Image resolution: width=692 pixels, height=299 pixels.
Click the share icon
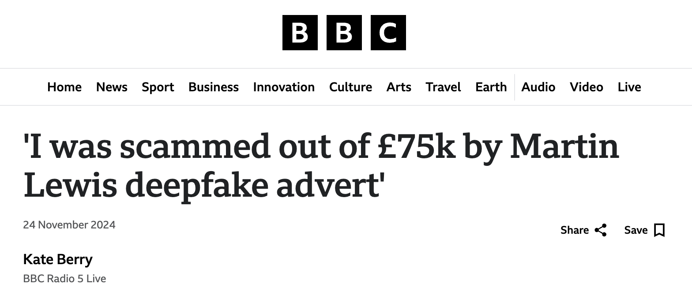tap(601, 230)
